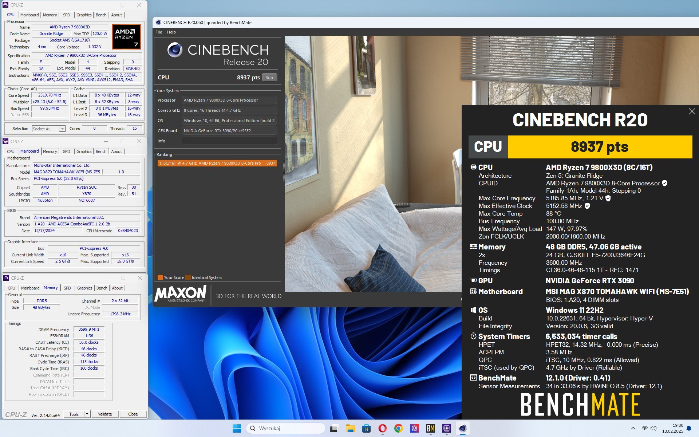699x437 pixels.
Task: Open the File menu in Cinebench
Action: point(159,32)
